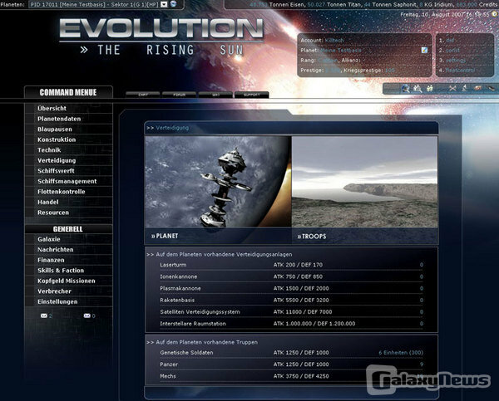Viewport: 499px width, 401px height.
Task: Click the player search toolbar icon
Action: point(417,88)
